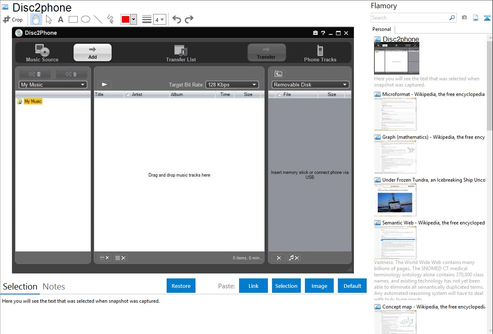This screenshot has height=334, width=493.
Task: Open the Graph (mathematics) snapshot thumbnail
Action: tap(395, 157)
